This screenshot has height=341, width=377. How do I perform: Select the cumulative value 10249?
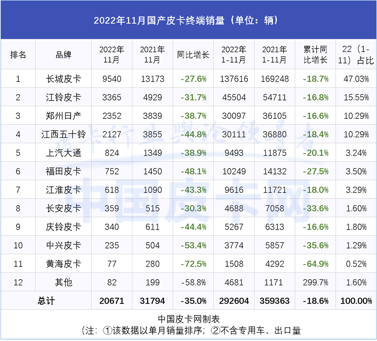click(234, 172)
